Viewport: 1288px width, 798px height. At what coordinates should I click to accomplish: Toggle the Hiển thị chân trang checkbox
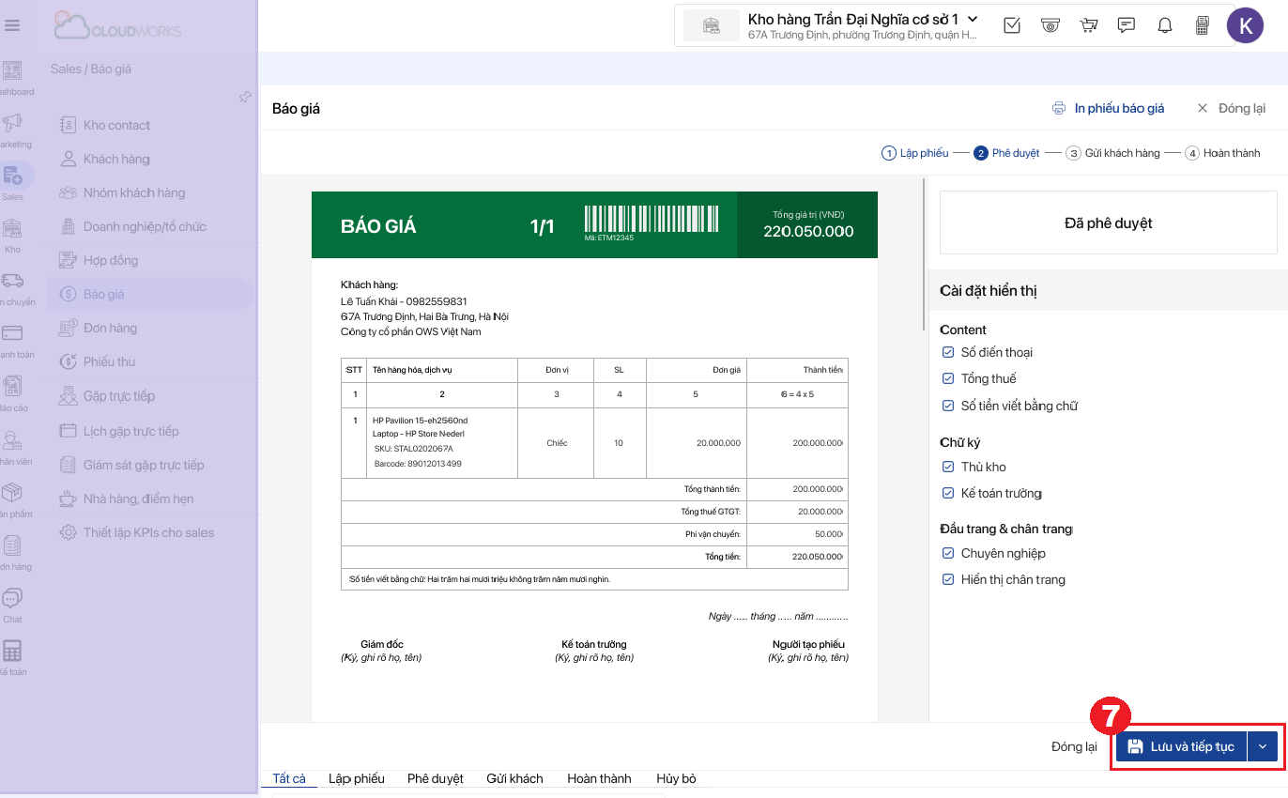(x=948, y=579)
